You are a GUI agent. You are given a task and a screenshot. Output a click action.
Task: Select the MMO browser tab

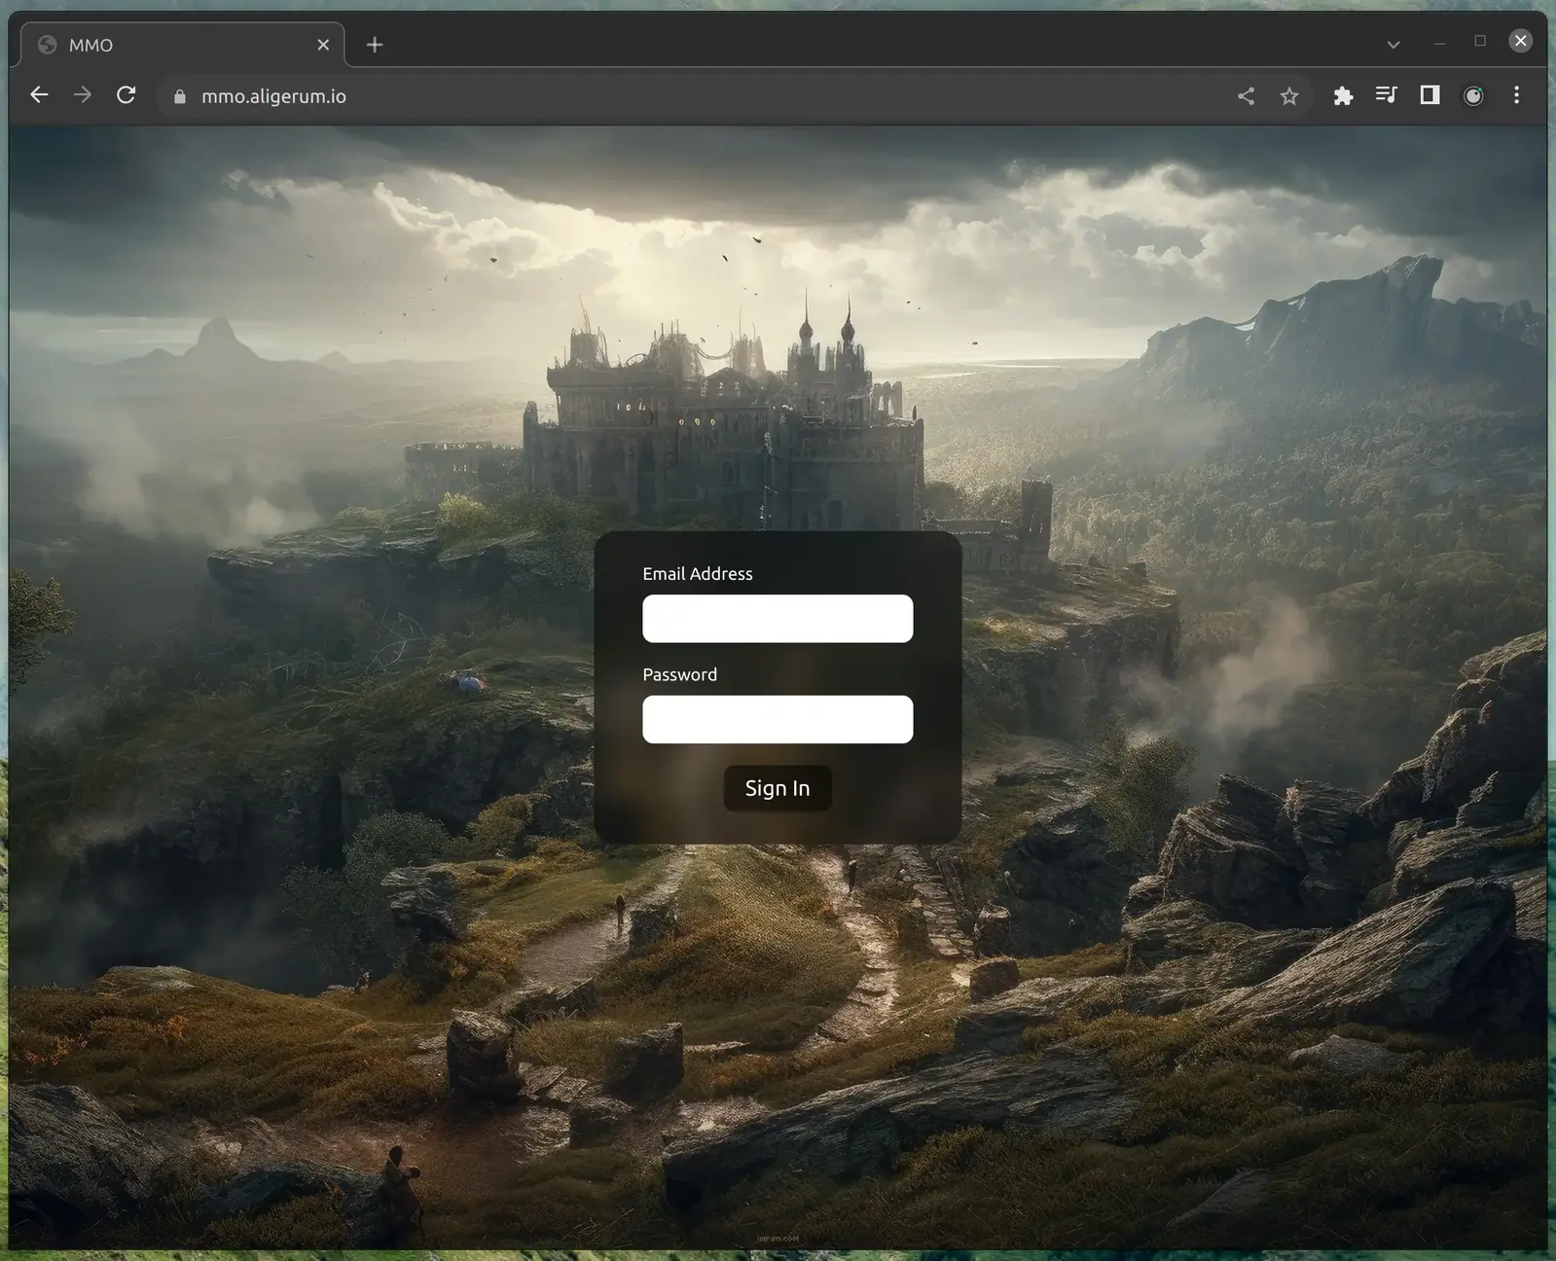coord(181,45)
